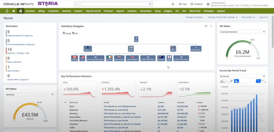Refresh the Subsidiary Navigator portlet

coord(206,26)
